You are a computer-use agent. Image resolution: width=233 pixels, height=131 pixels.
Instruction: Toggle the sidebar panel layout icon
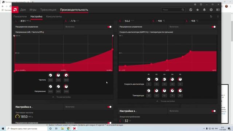[218, 10]
